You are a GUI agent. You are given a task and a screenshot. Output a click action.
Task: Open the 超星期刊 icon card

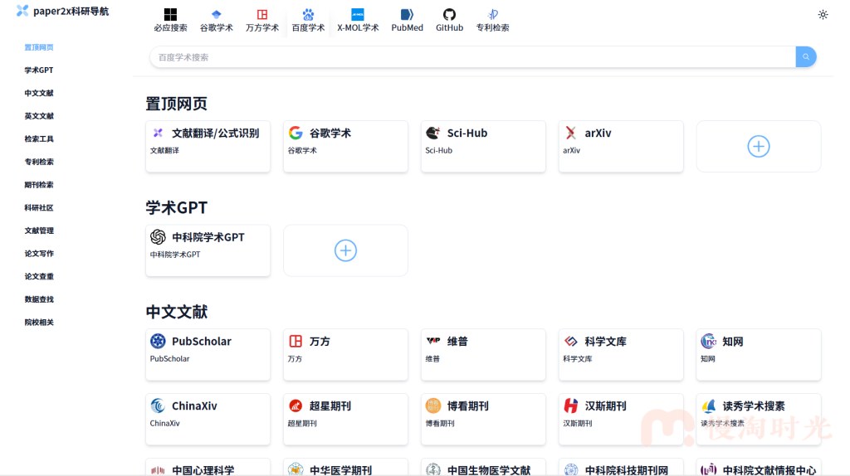pos(296,406)
